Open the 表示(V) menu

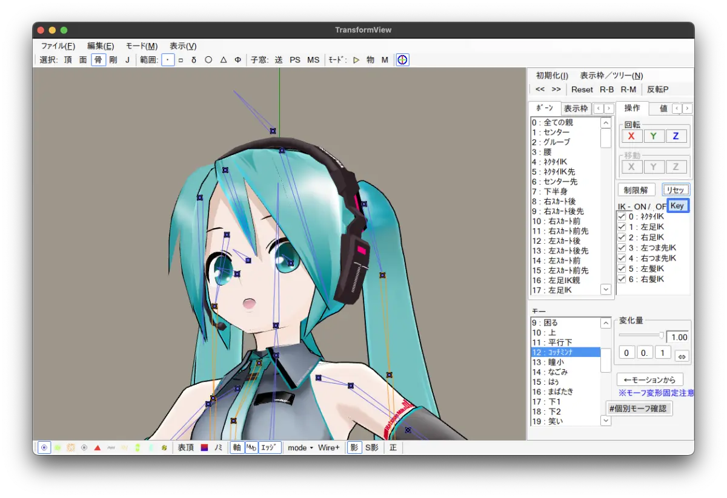coord(183,46)
